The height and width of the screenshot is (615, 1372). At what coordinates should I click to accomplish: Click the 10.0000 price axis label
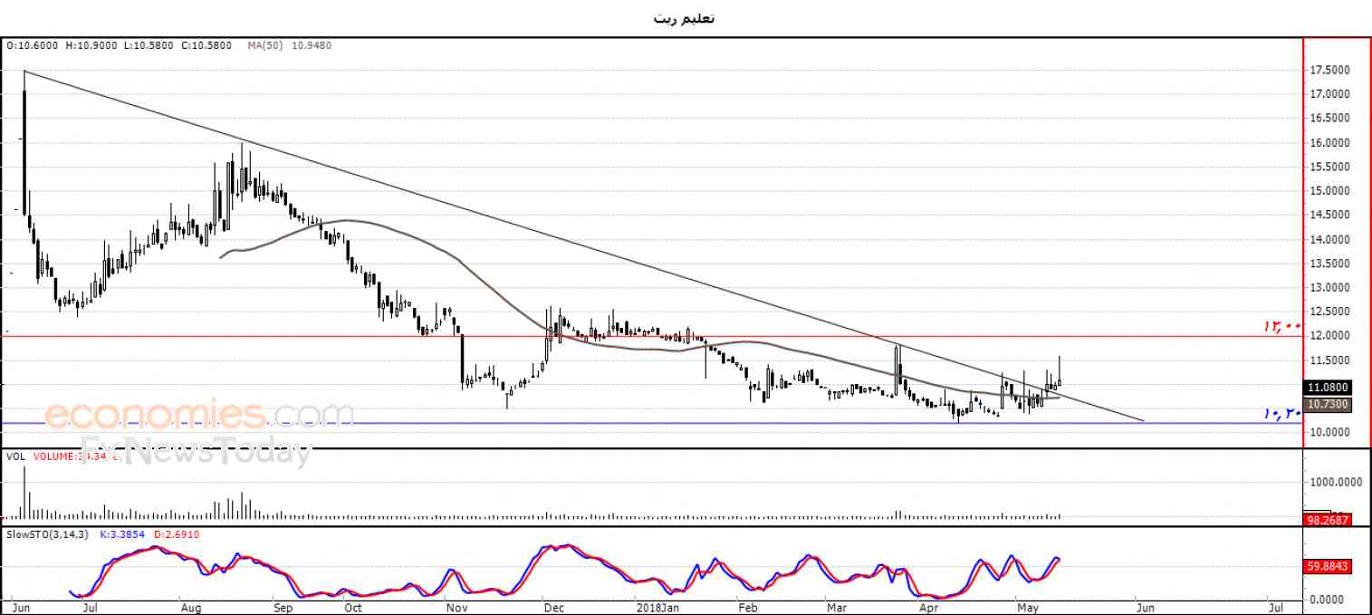(1332, 433)
